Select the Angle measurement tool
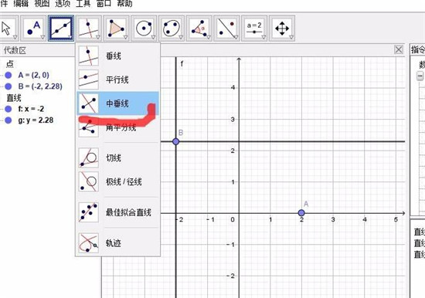The width and height of the screenshot is (425, 298). point(199,28)
